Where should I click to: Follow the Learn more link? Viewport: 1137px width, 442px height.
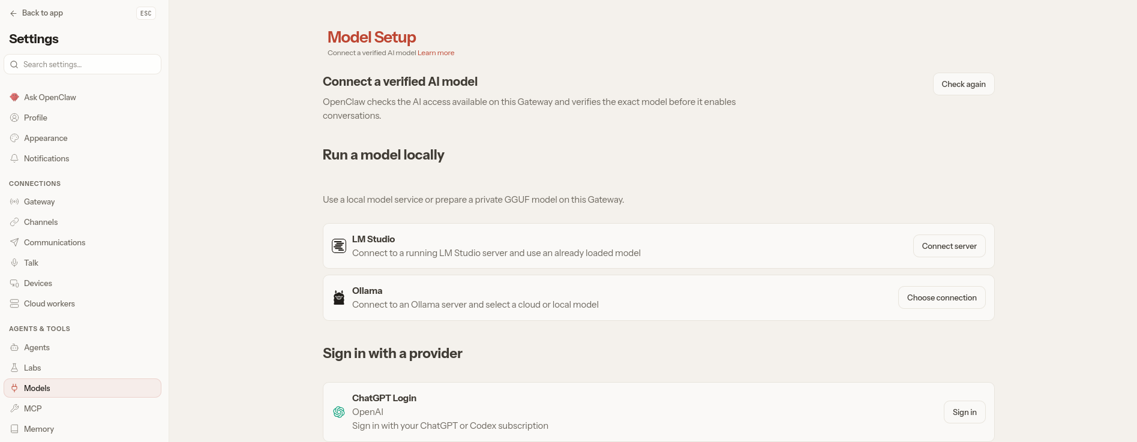pos(436,53)
